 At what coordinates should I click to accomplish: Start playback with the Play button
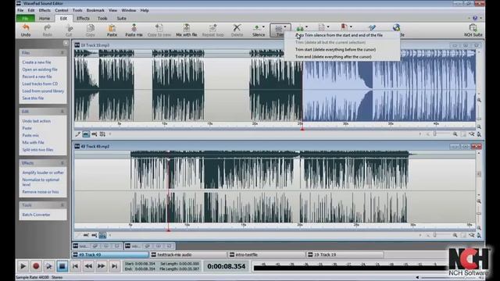(23, 266)
